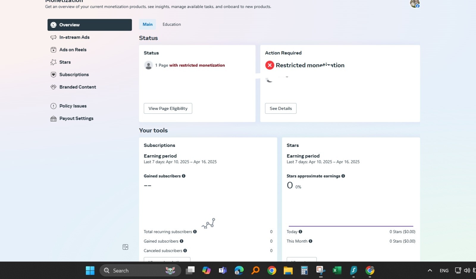Click info icon beside Gained subscribers heading
This screenshot has height=279, width=476.
[x=184, y=176]
